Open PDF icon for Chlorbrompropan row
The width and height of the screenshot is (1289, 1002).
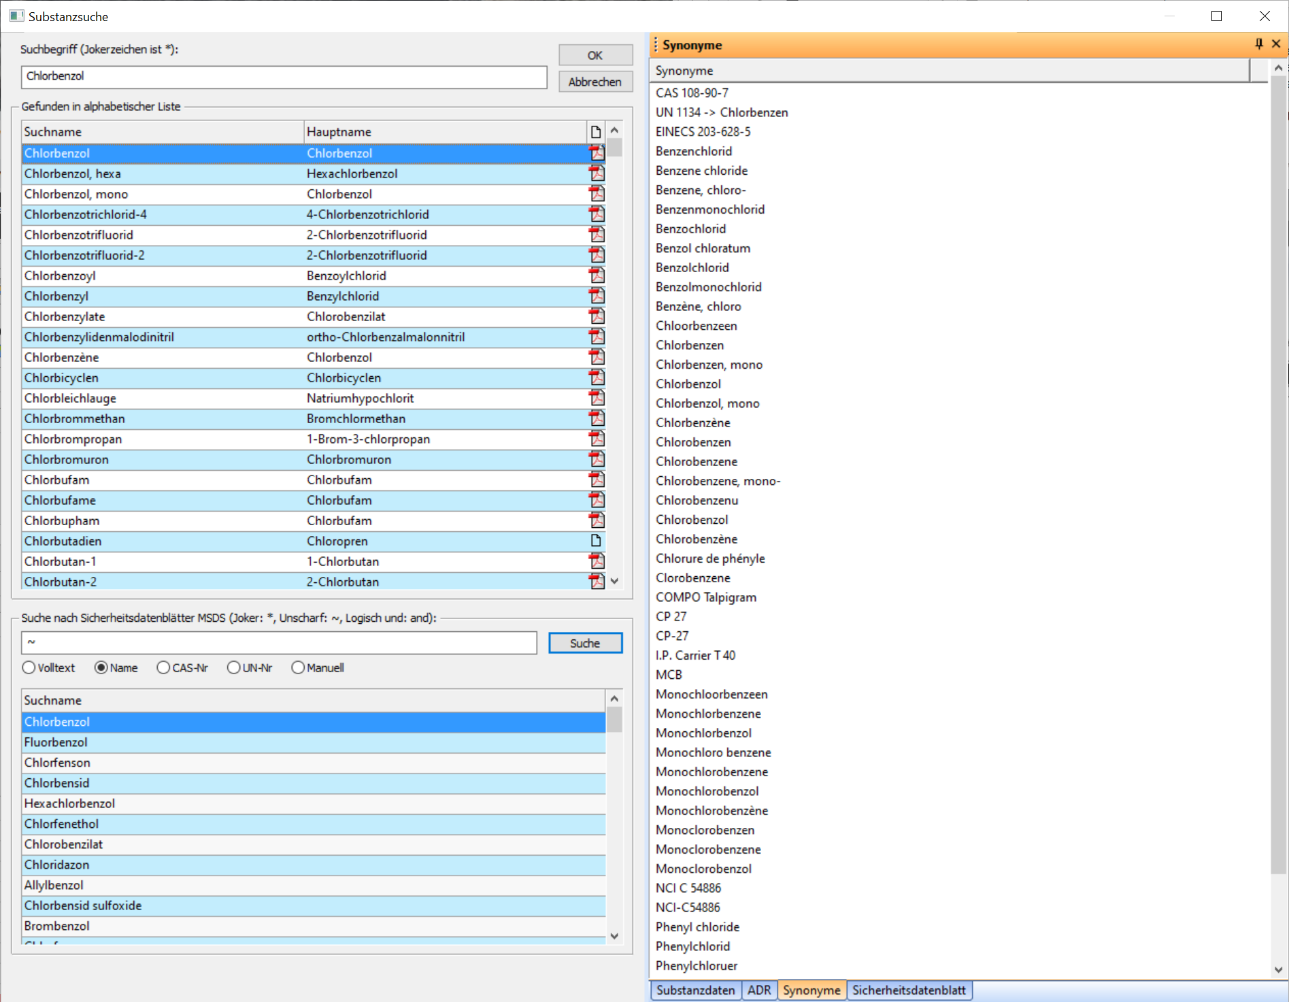pos(597,439)
